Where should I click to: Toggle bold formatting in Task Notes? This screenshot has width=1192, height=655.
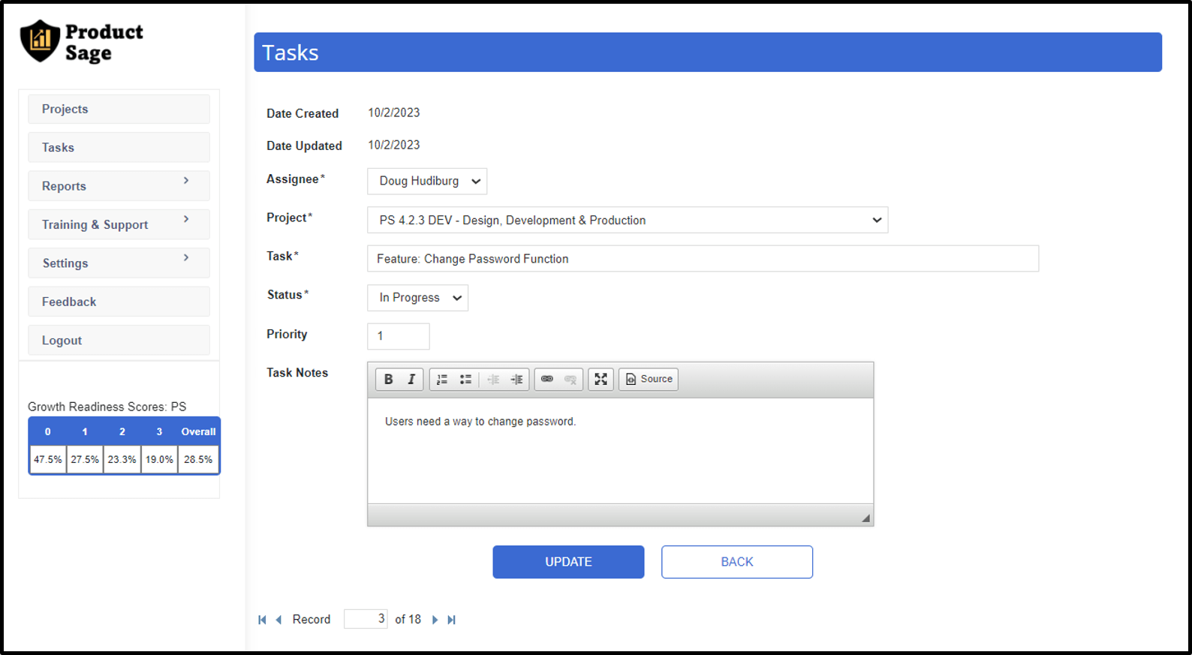(388, 380)
